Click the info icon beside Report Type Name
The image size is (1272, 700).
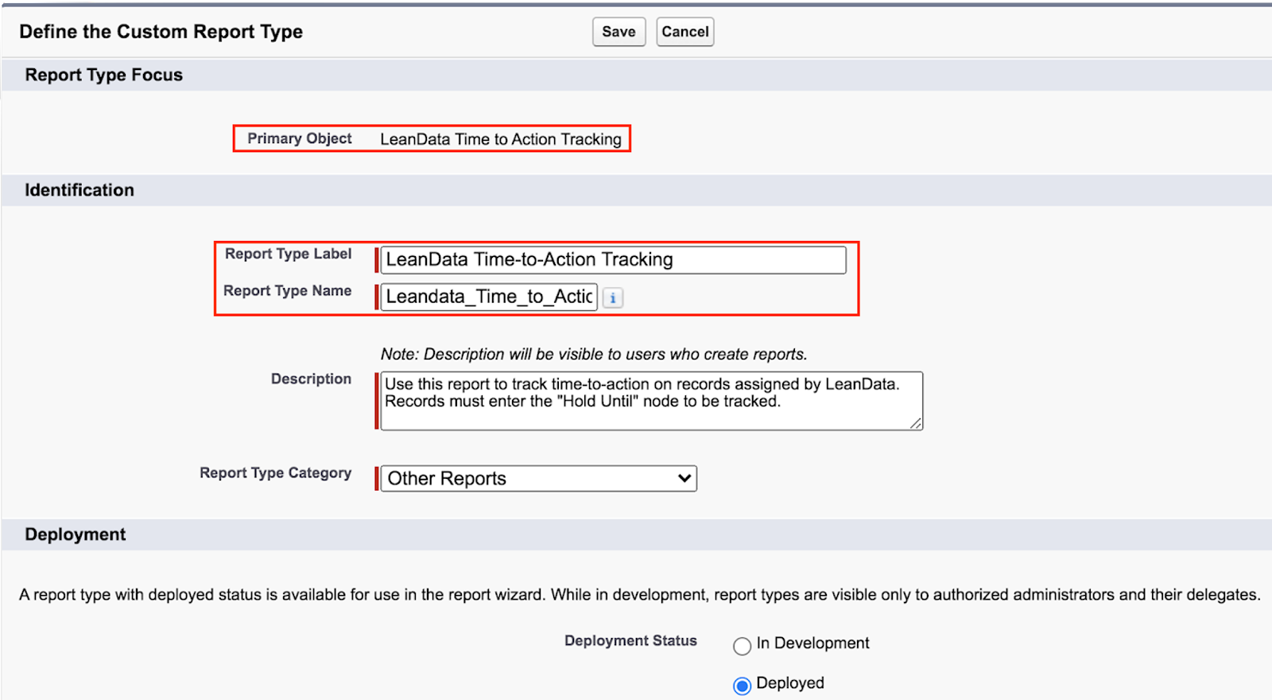[x=612, y=298]
